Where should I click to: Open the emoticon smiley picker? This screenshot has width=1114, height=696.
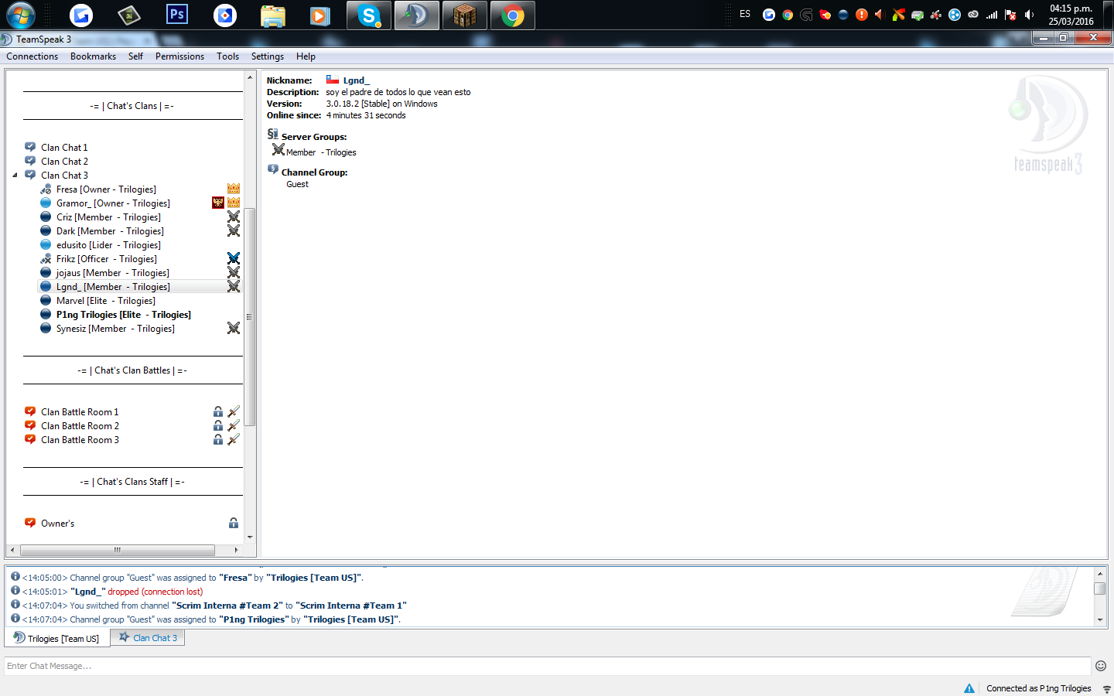point(1101,666)
